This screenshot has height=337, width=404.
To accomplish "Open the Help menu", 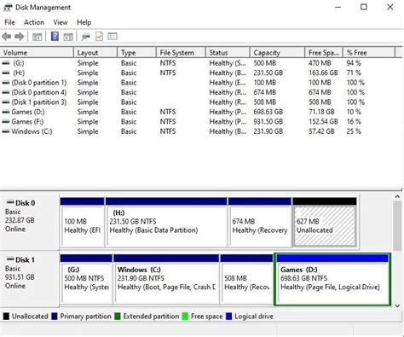I will [x=84, y=22].
